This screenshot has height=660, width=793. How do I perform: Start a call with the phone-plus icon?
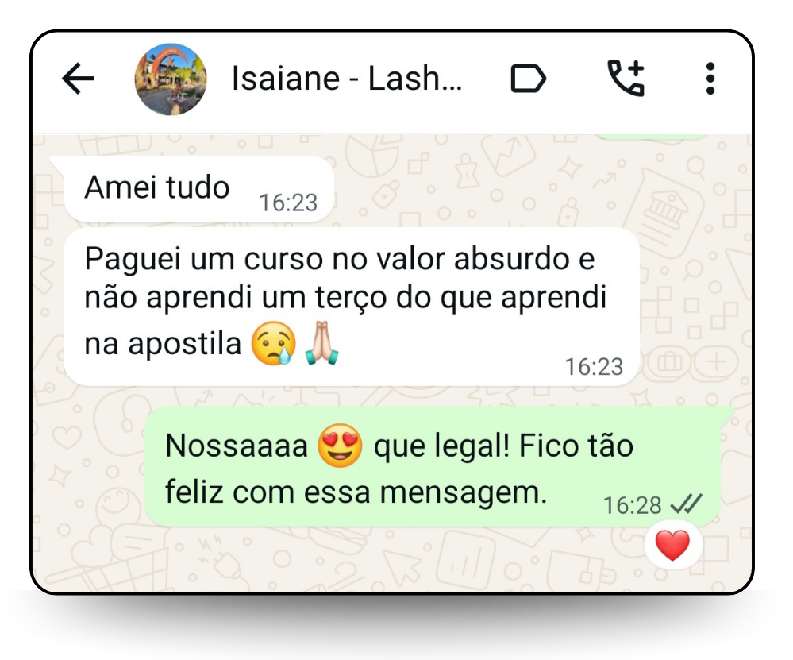point(626,78)
